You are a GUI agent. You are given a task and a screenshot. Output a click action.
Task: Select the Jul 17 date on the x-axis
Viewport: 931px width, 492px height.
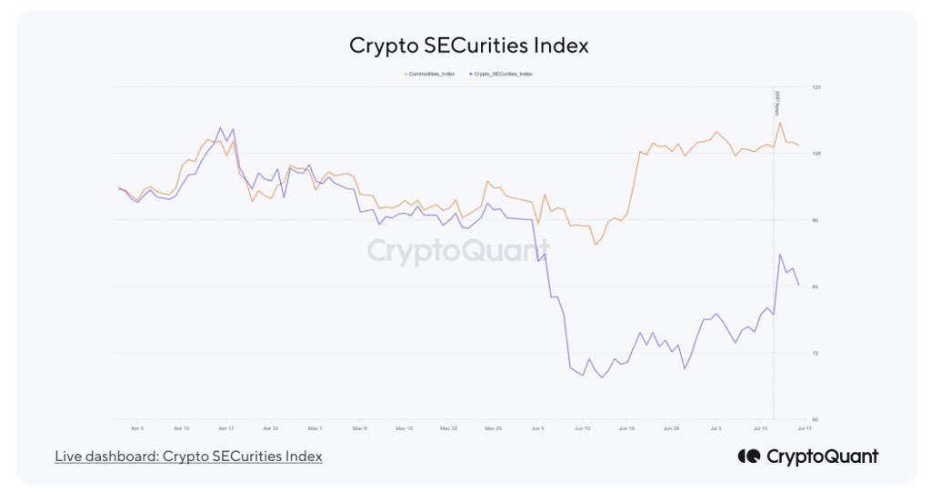coord(805,427)
